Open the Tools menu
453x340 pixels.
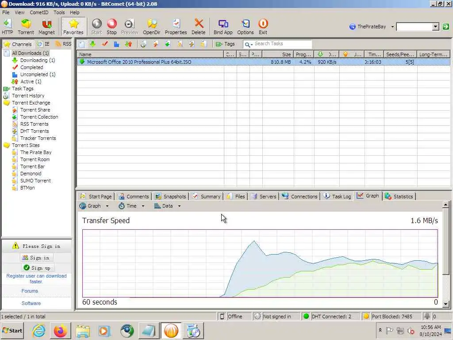(x=59, y=12)
